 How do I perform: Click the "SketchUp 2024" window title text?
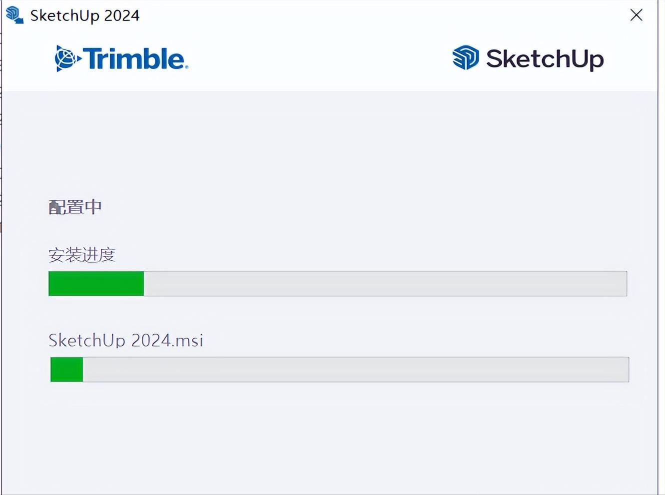84,15
